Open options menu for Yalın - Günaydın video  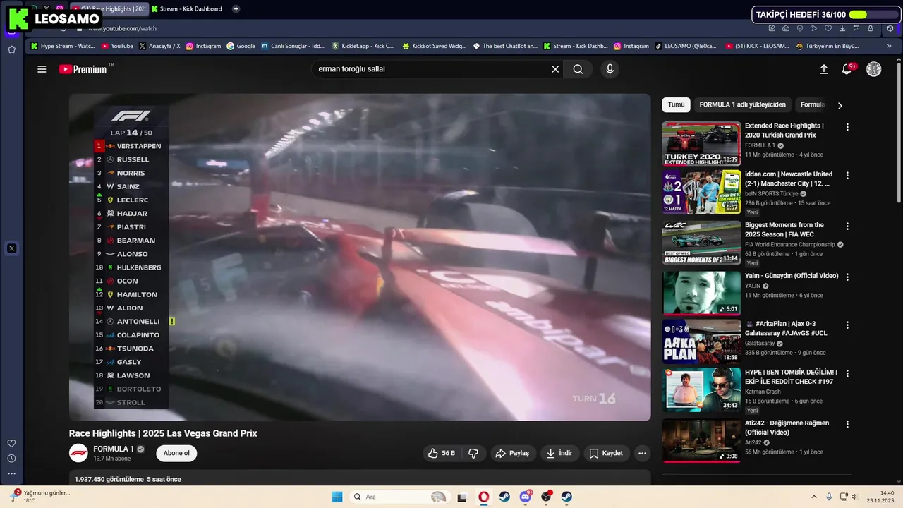tap(847, 277)
